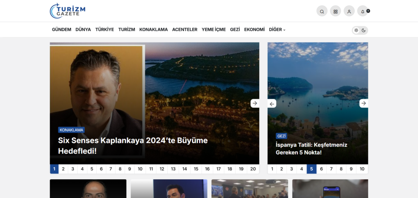
Task: Expand the DİĞER dropdown menu
Action: click(277, 30)
